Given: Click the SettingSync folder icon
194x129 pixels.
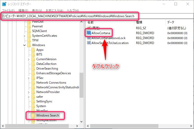Looking at the screenshot, I should 33,101.
